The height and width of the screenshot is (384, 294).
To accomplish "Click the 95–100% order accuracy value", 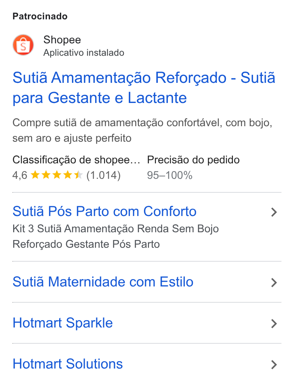I will pyautogui.click(x=170, y=175).
